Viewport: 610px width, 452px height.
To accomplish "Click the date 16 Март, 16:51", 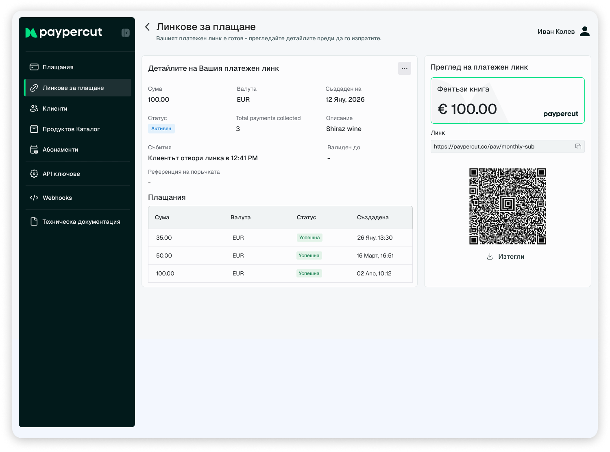I will pos(375,255).
